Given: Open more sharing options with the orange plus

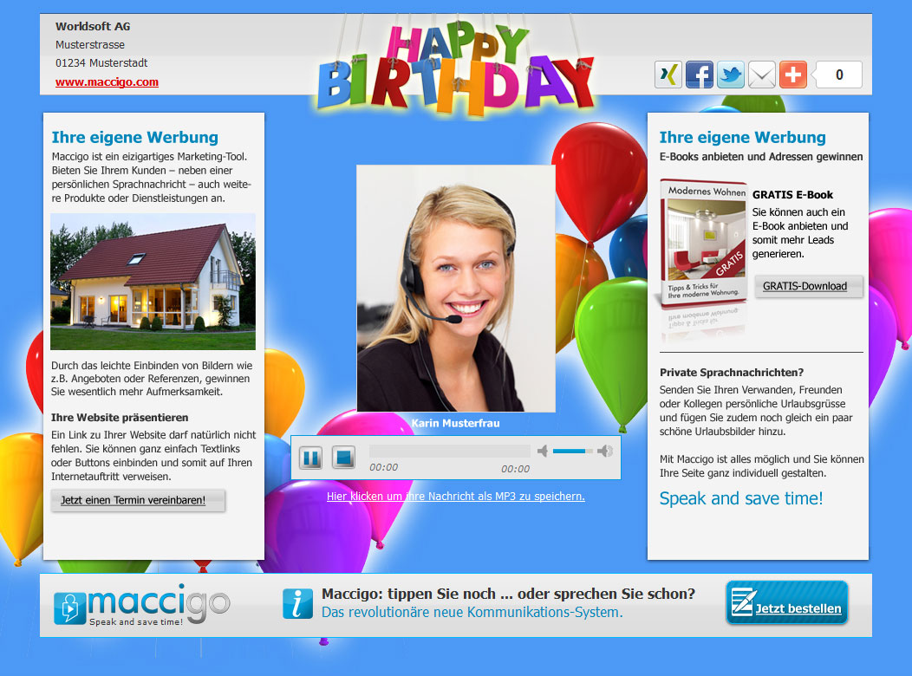Looking at the screenshot, I should point(793,75).
